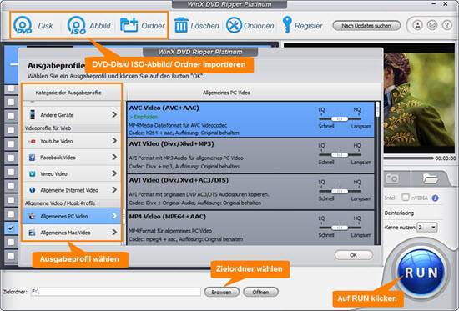Select AVC Video (AVC+AAC) profile
The height and width of the screenshot is (311, 459).
coord(250,119)
